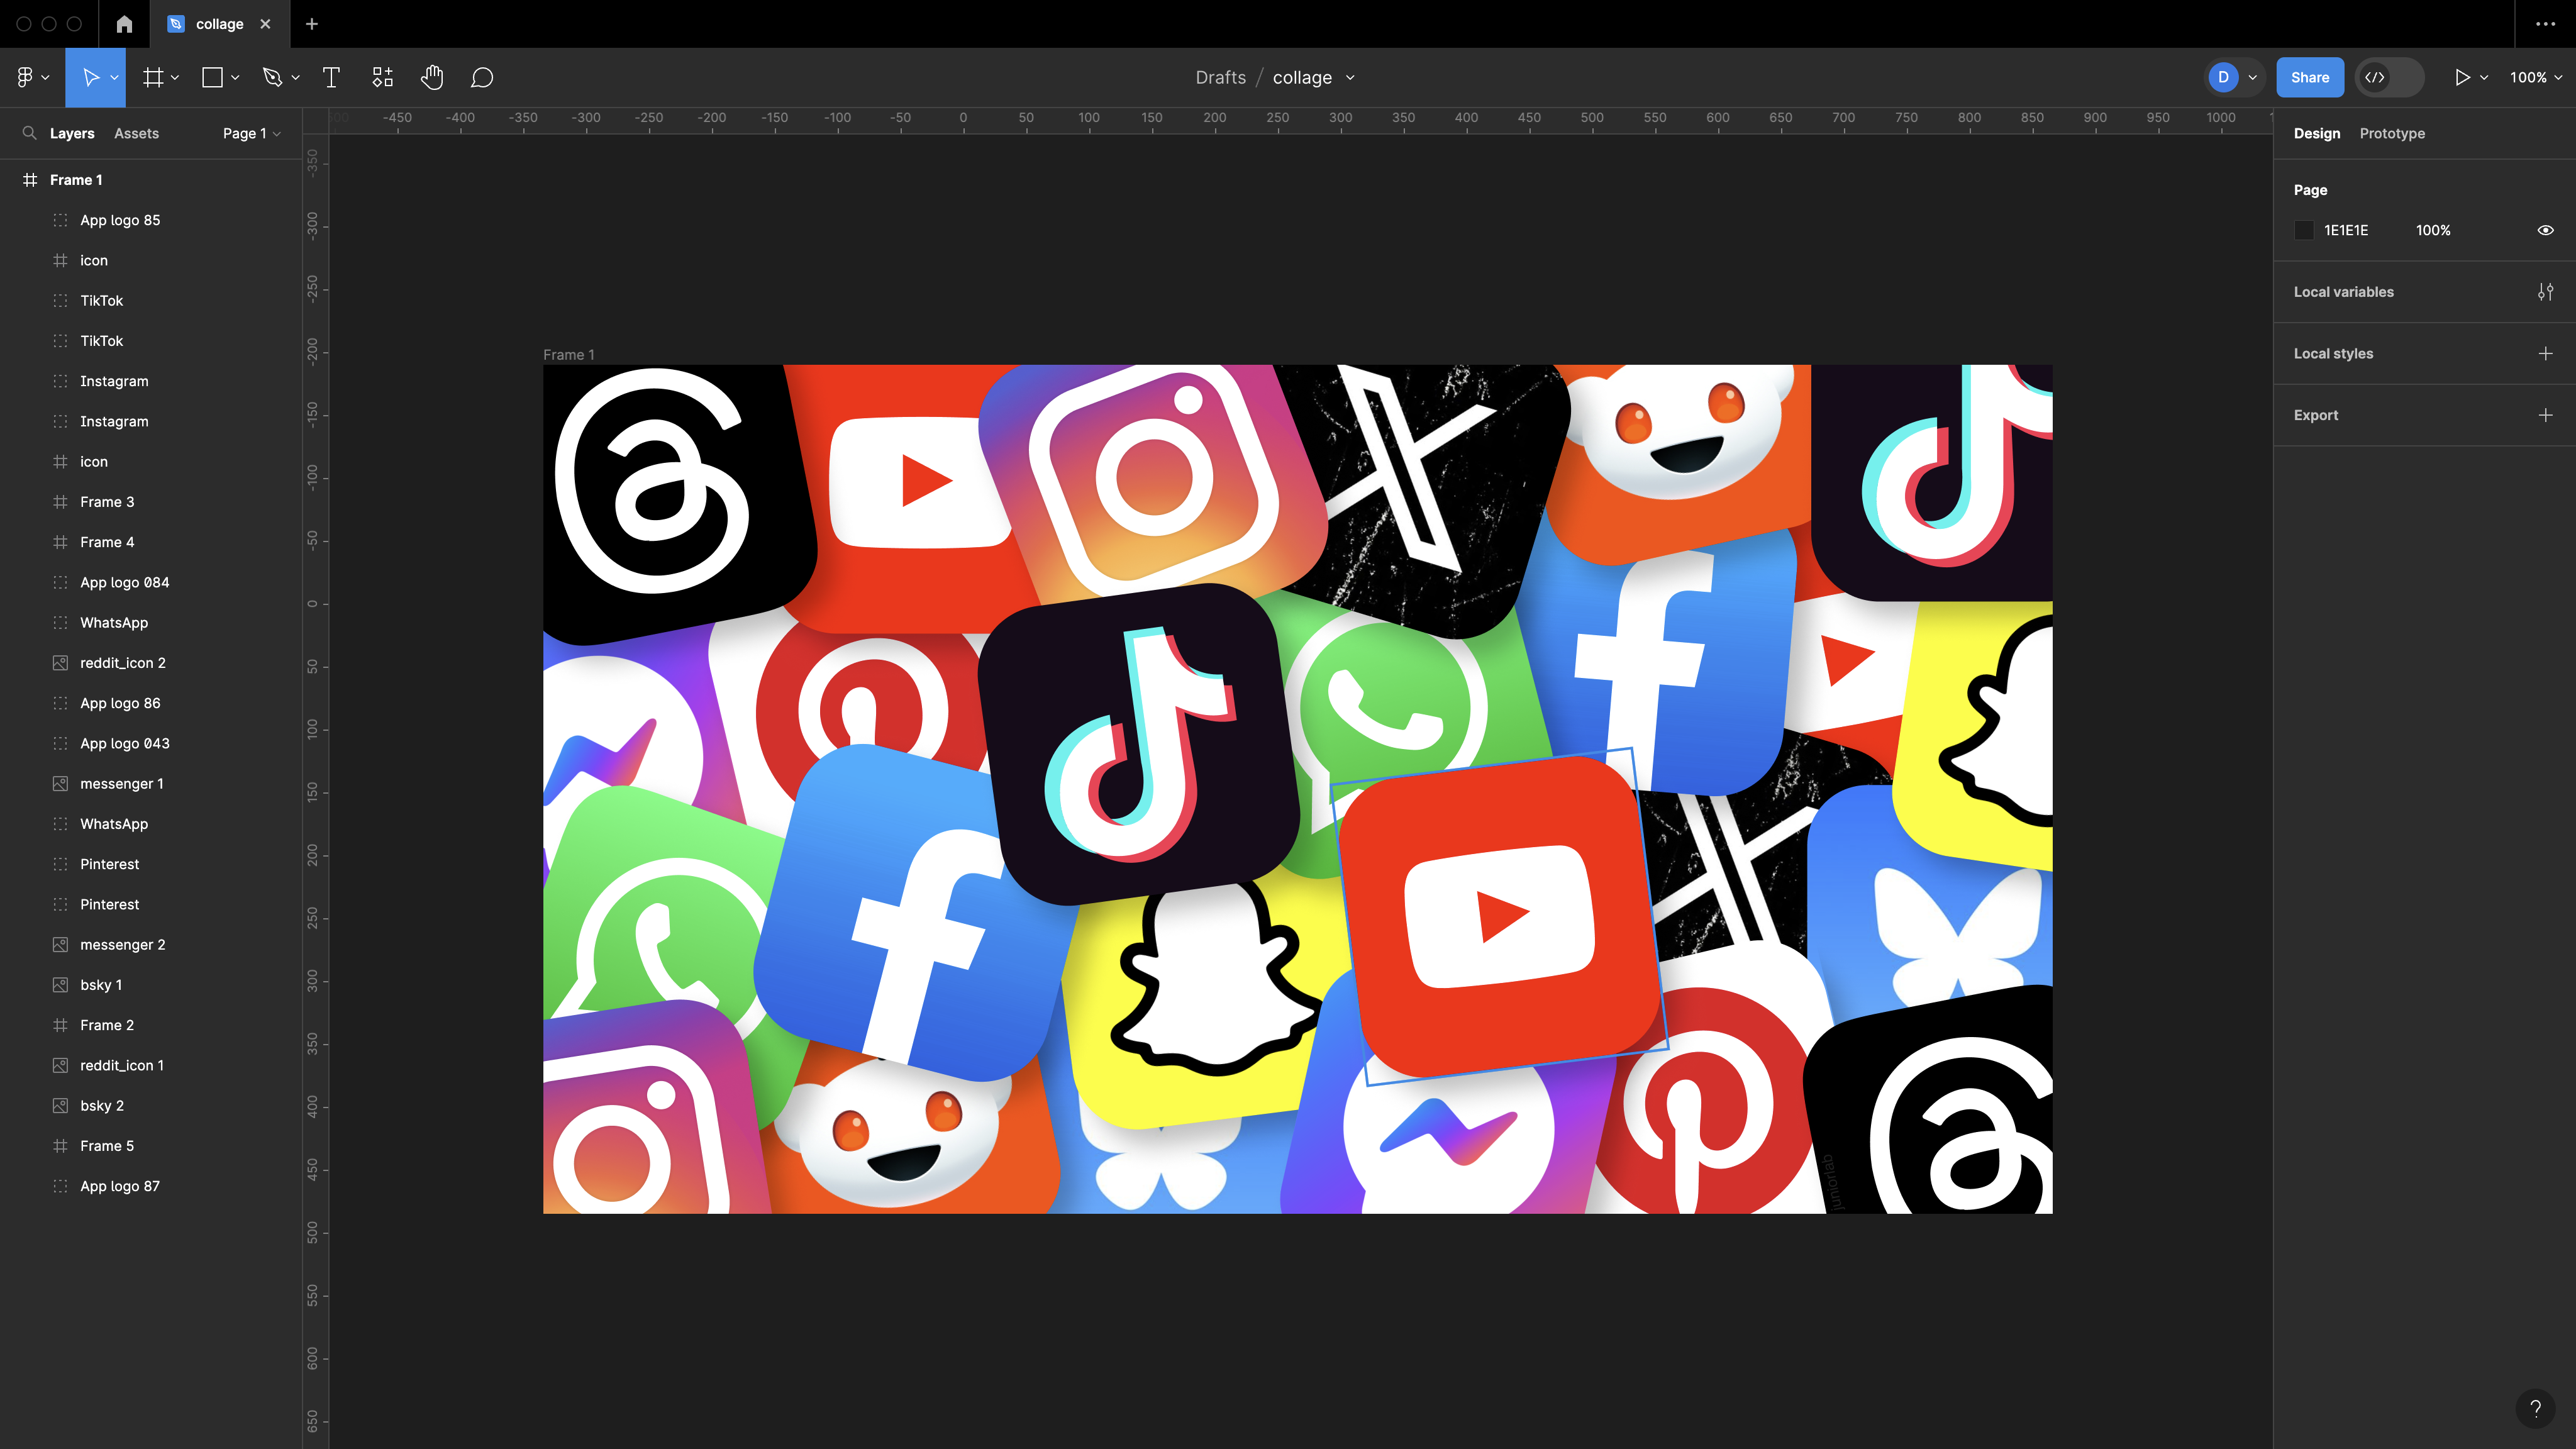Screen dimensions: 2576x1449
Task: Select the Frame 5 layer
Action: coord(150,1146)
